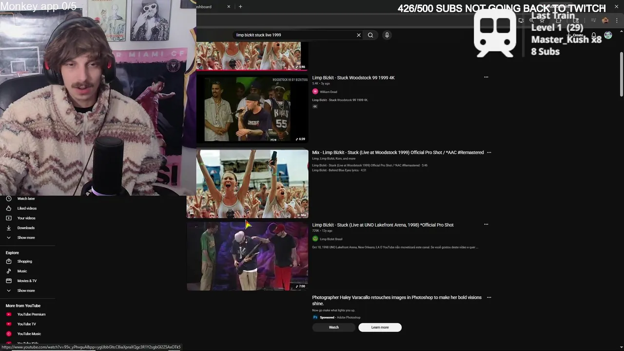The width and height of the screenshot is (624, 351).
Task: Open the Stuck Woodstock 99 4K thumbnail
Action: click(x=252, y=109)
